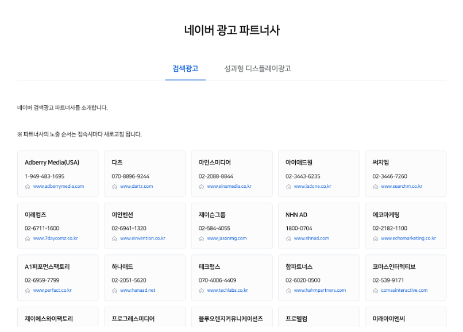Select the 제이슨그룹 partner name
463x332 pixels.
tap(212, 215)
